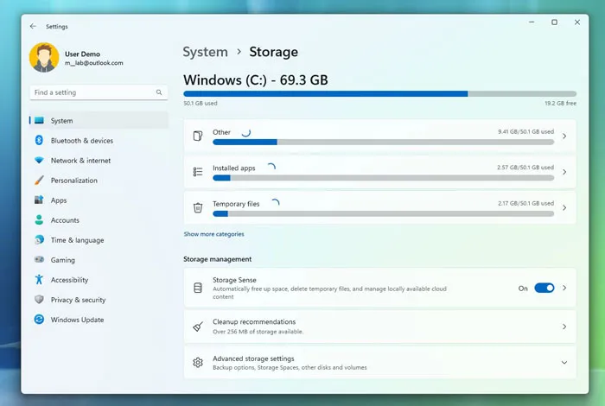Open Storage Sense details chevron
605x406 pixels.
coord(564,288)
